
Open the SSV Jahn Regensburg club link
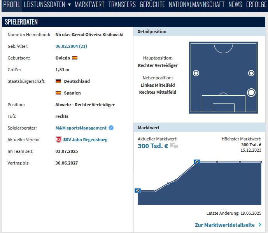click(85, 140)
